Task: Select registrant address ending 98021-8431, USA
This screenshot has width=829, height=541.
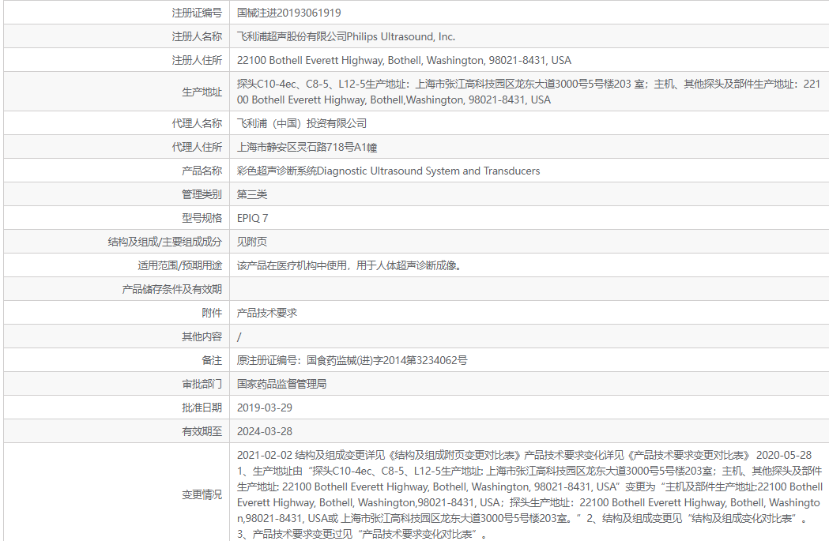Action: (404, 60)
